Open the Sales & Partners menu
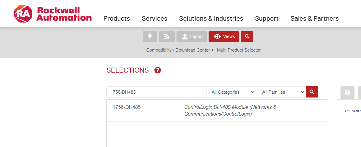This screenshot has width=361, height=147. coord(314,18)
